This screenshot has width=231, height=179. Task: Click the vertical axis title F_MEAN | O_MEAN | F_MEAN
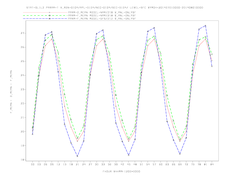coord(11,92)
